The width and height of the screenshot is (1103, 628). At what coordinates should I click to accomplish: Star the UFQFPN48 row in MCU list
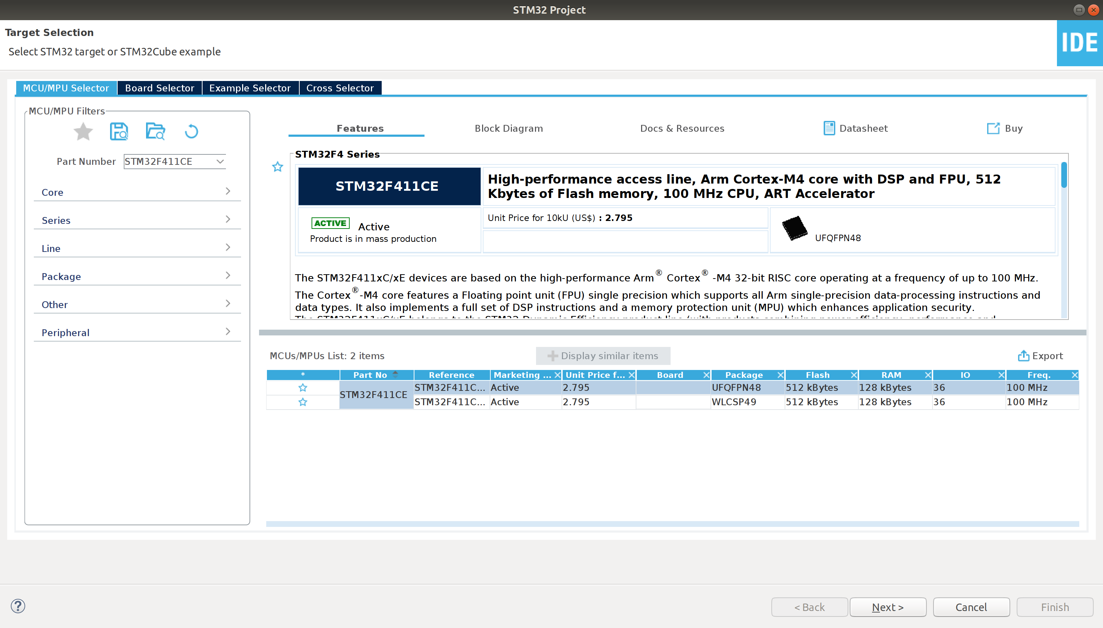click(x=303, y=387)
